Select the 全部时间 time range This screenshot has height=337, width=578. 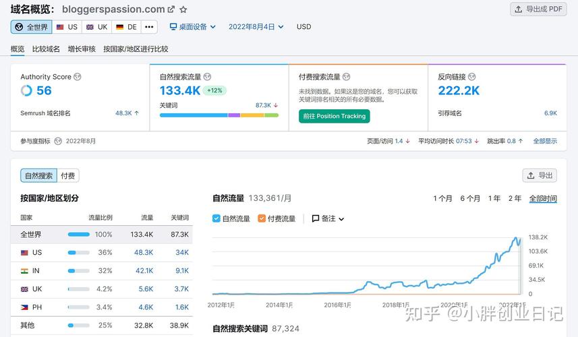click(x=543, y=199)
